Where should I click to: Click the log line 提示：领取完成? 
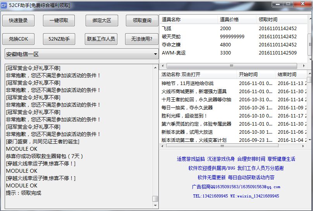(x=24, y=193)
